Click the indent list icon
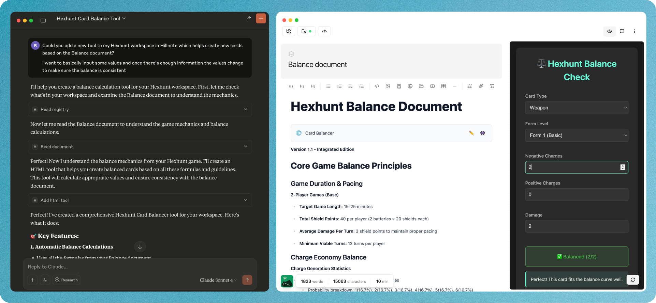Viewport: 656px width, 303px height. click(362, 86)
